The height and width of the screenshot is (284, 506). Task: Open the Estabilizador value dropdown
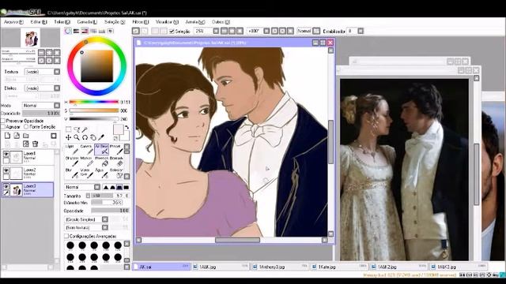click(x=361, y=31)
